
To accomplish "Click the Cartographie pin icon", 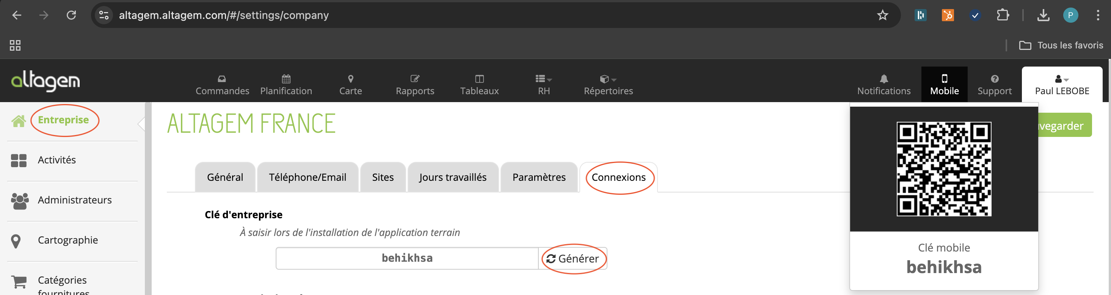I will (16, 241).
